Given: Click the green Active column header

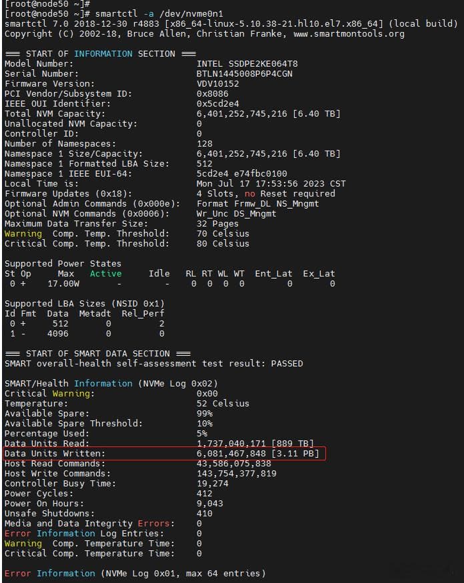Looking at the screenshot, I should click(106, 274).
